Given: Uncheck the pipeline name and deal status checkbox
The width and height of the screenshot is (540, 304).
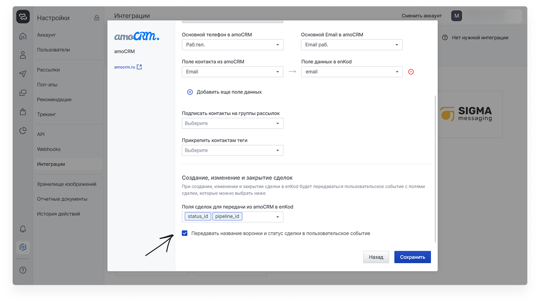Looking at the screenshot, I should click(184, 233).
